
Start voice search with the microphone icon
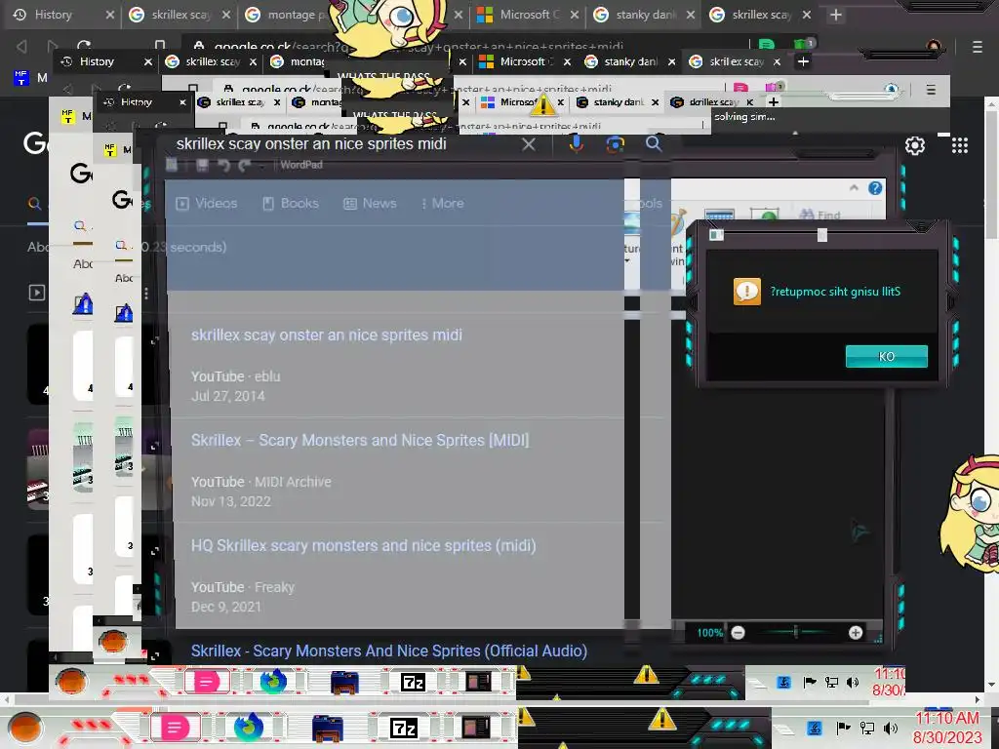pyautogui.click(x=576, y=144)
